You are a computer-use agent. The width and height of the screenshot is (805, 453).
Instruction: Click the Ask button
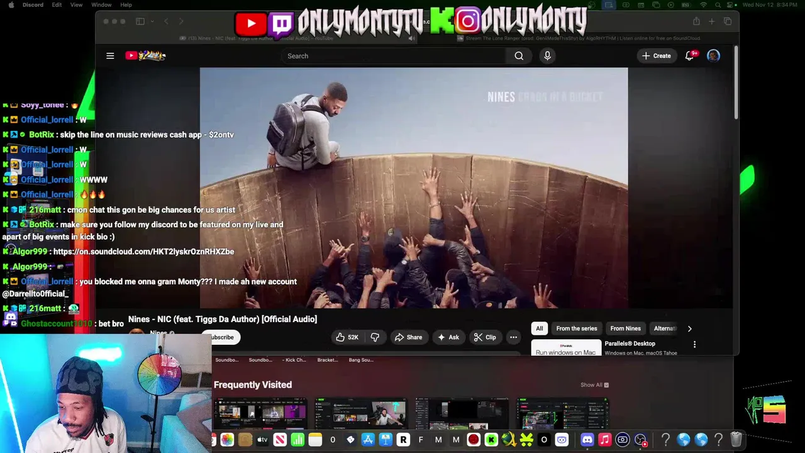[x=448, y=337]
